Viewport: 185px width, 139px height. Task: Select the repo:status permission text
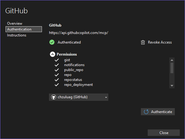click(x=73, y=80)
